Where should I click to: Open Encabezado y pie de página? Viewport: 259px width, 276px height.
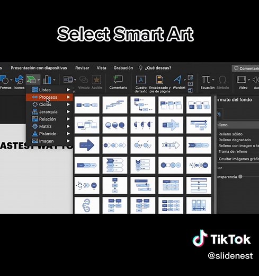160,84
